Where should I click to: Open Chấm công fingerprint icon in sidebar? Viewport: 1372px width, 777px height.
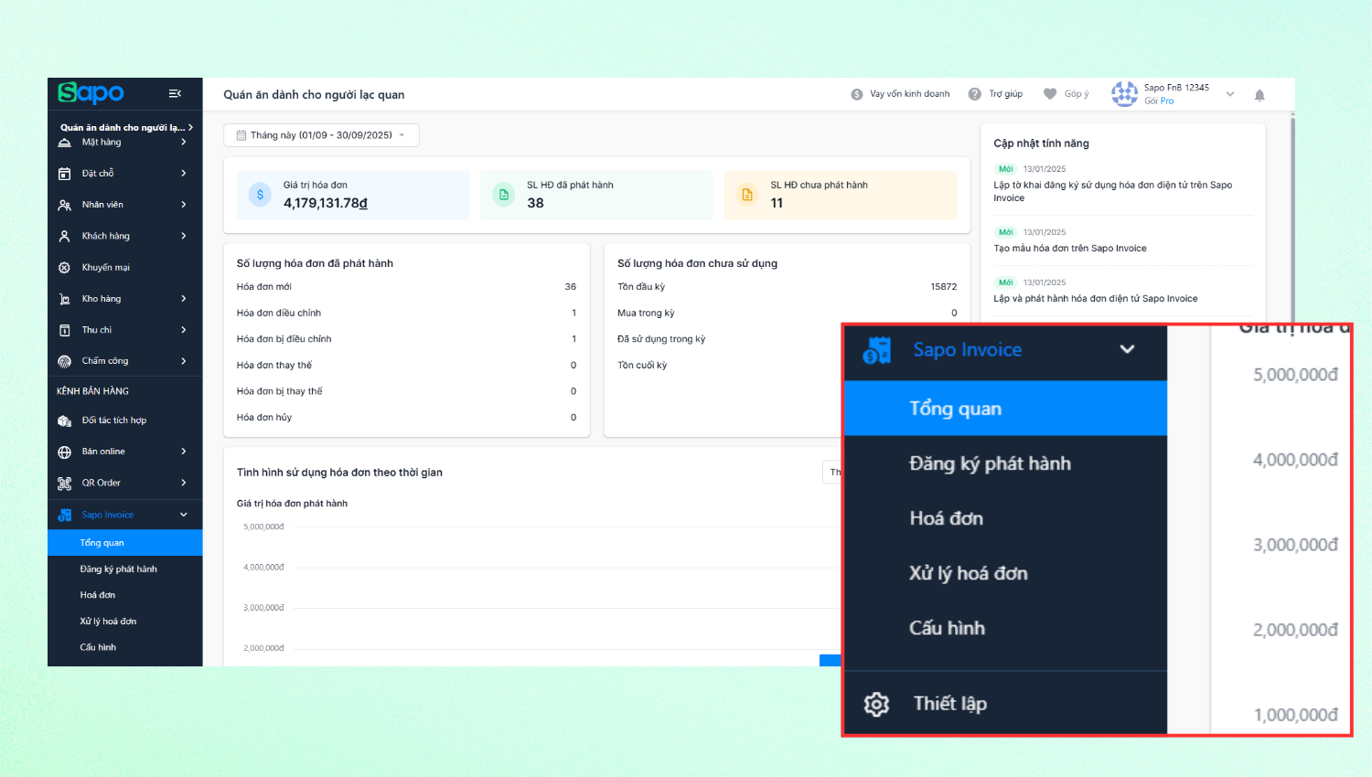tap(65, 361)
